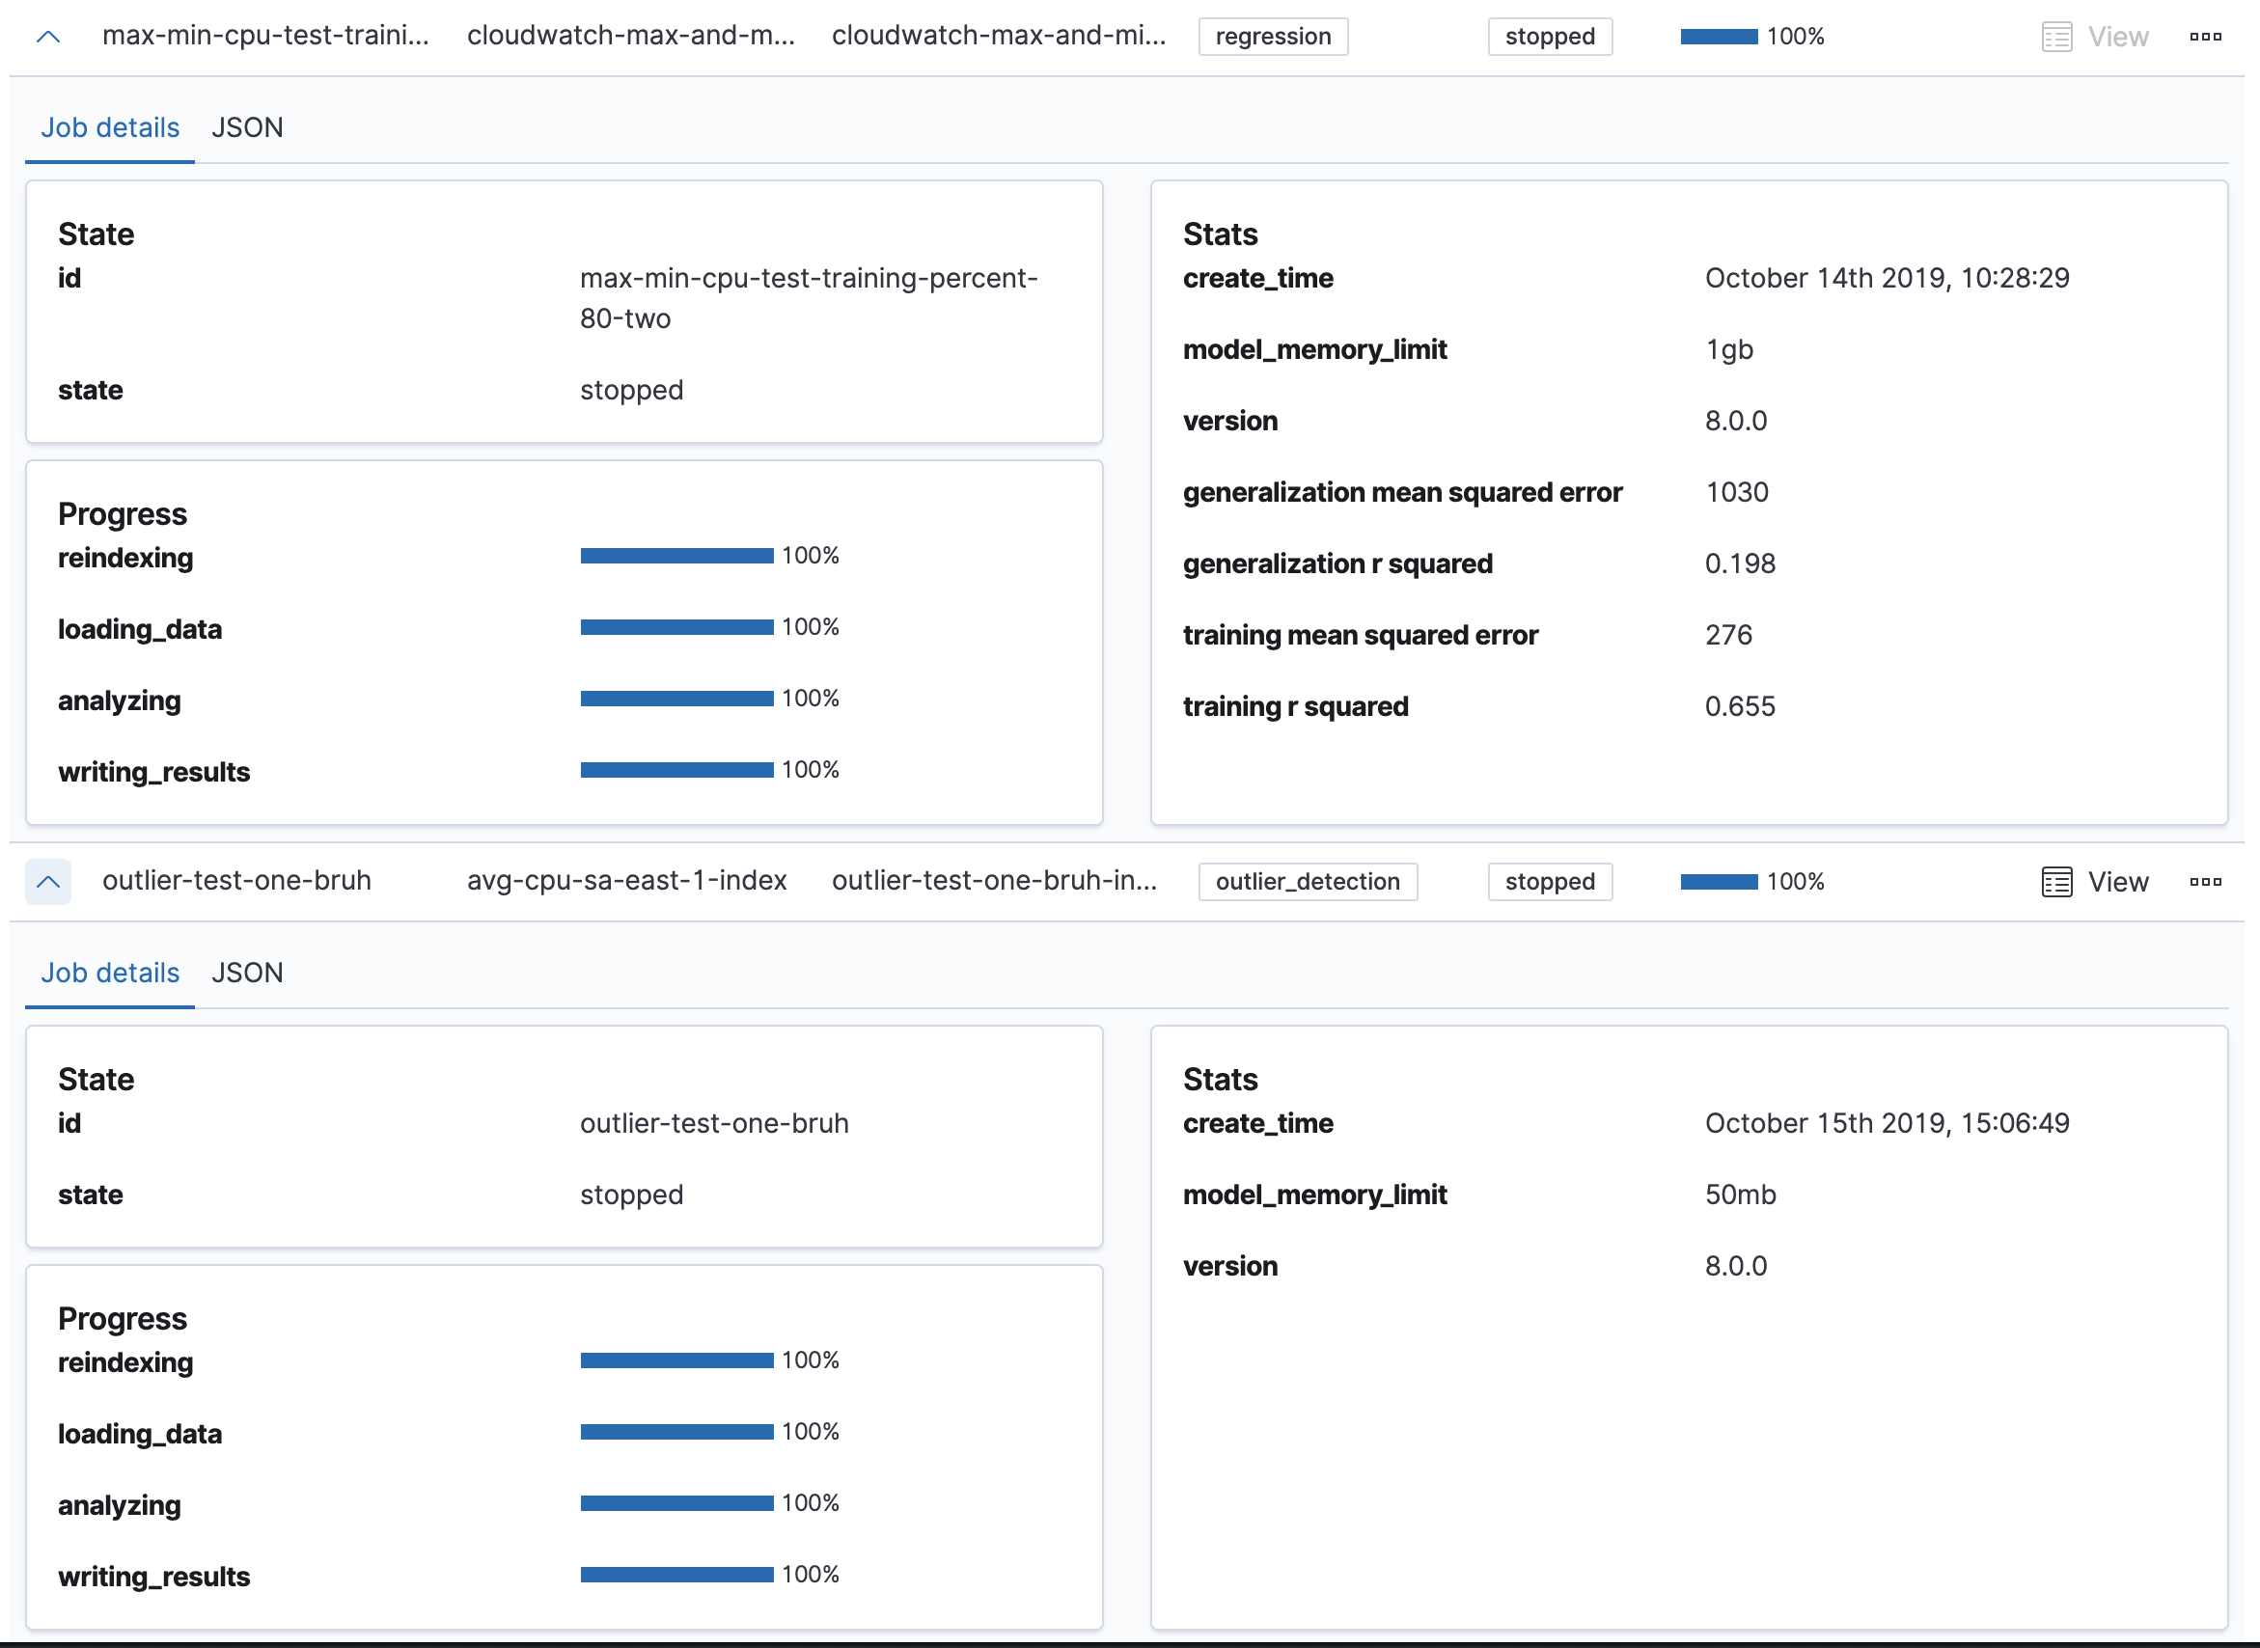Click overall progress bar of regression row
Viewport: 2260px width, 1648px height.
[1719, 37]
